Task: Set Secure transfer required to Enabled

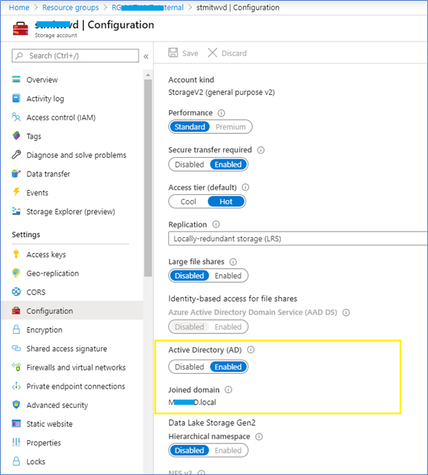Action: point(228,165)
